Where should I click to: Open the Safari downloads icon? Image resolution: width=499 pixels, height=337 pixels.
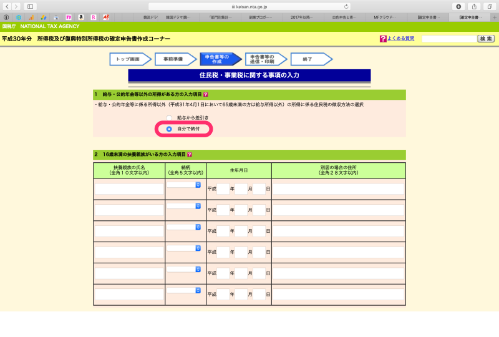[x=459, y=6]
